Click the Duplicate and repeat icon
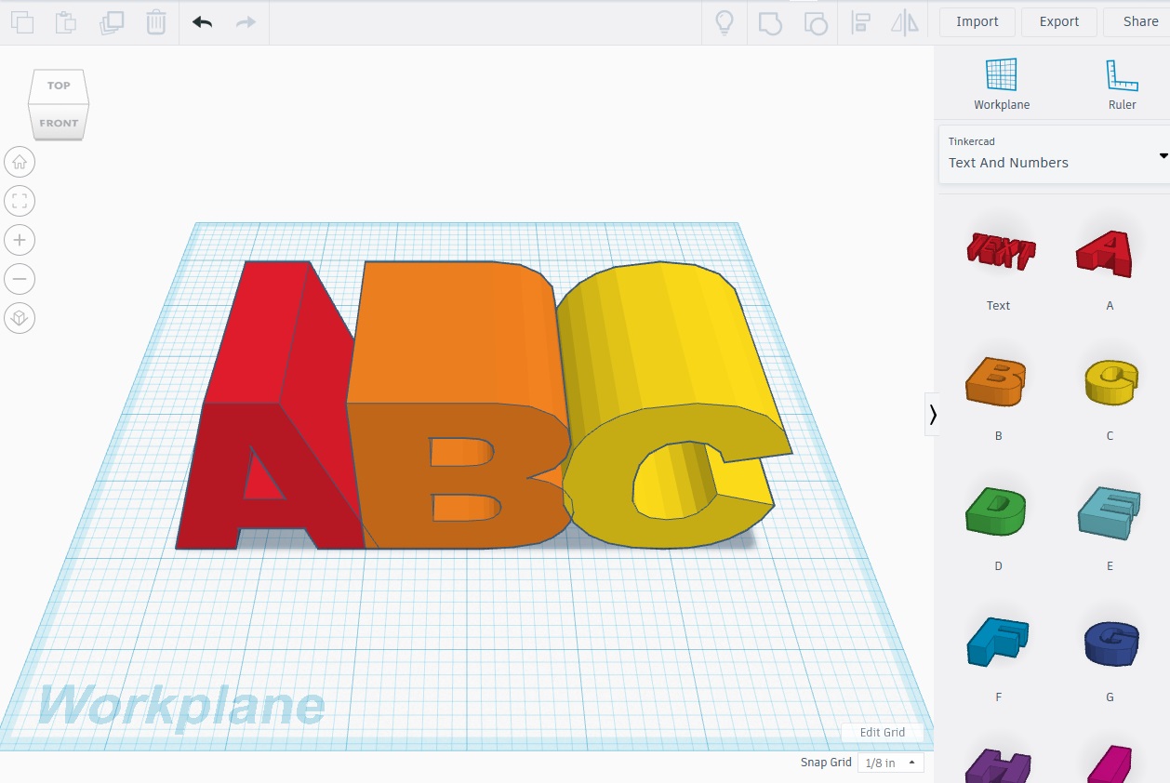Image resolution: width=1170 pixels, height=783 pixels. [x=112, y=22]
